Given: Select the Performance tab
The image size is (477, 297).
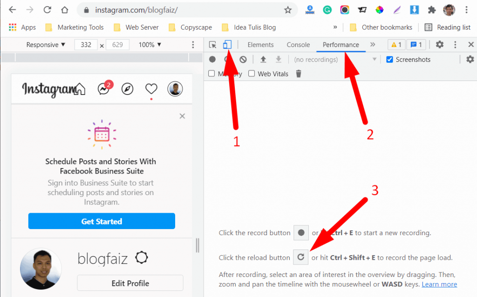Looking at the screenshot, I should coord(341,45).
